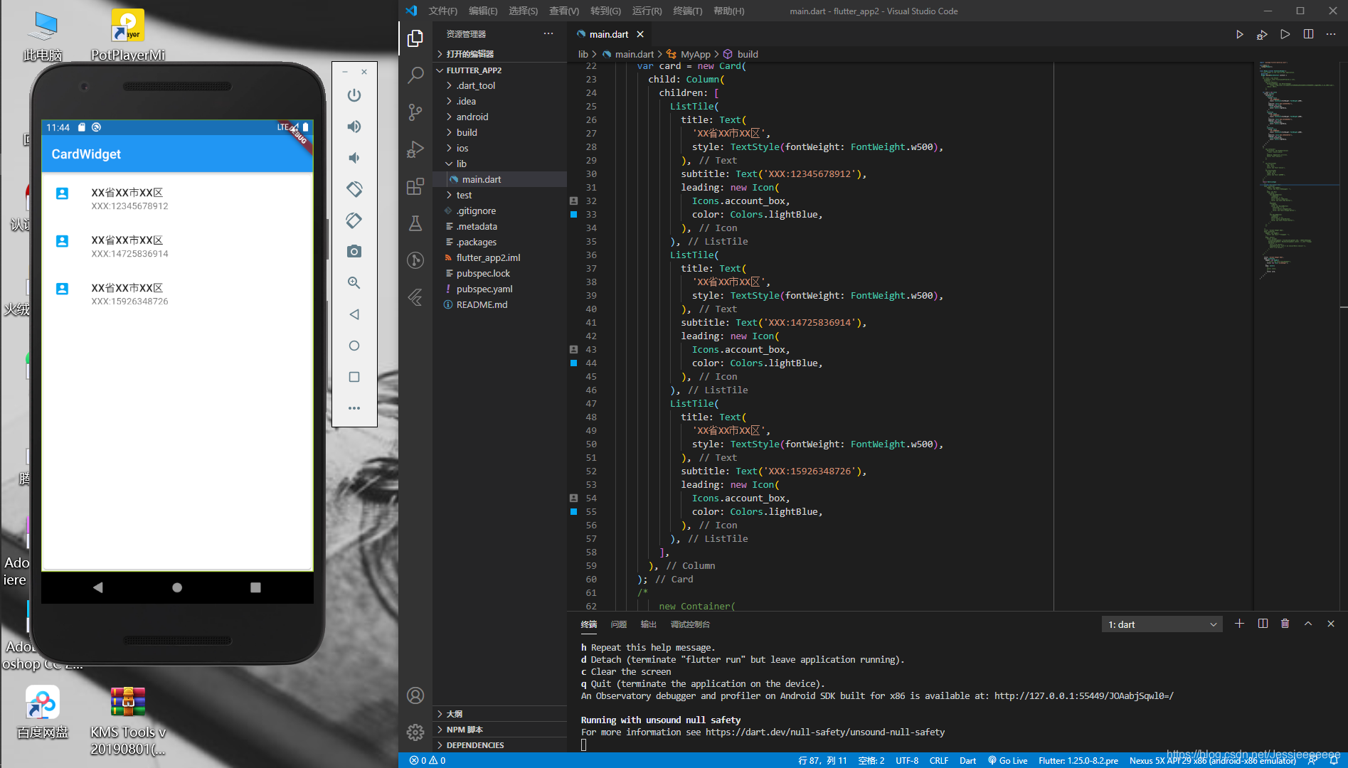Lower emulator volume
The width and height of the screenshot is (1348, 768).
coord(354,158)
